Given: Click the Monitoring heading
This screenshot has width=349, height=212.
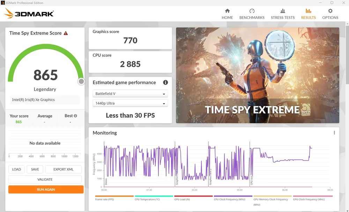Looking at the screenshot, I should point(105,133).
